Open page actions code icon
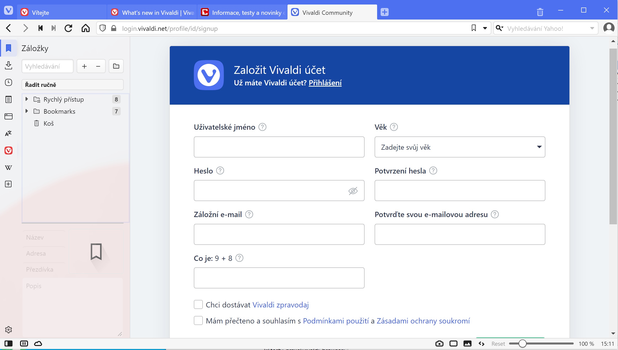Viewport: 618px width, 350px height. pos(481,343)
